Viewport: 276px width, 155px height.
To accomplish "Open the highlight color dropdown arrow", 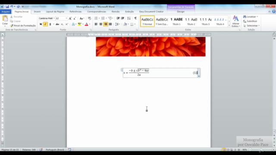I will point(83,24).
